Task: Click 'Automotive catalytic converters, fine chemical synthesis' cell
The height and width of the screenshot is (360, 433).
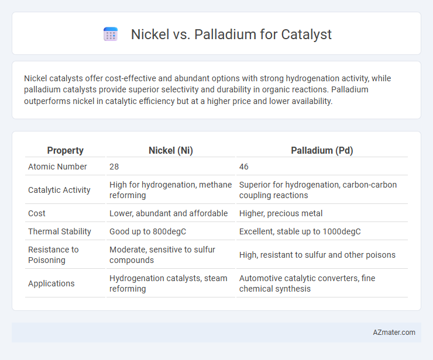Action: coord(322,283)
